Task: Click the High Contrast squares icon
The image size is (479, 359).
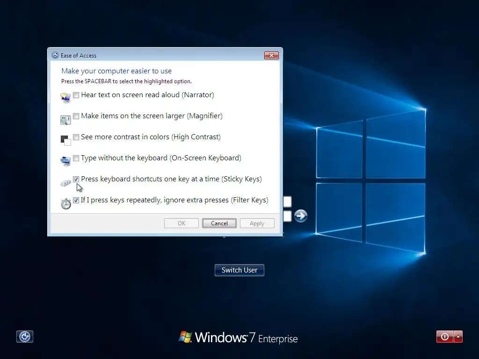Action: [65, 141]
